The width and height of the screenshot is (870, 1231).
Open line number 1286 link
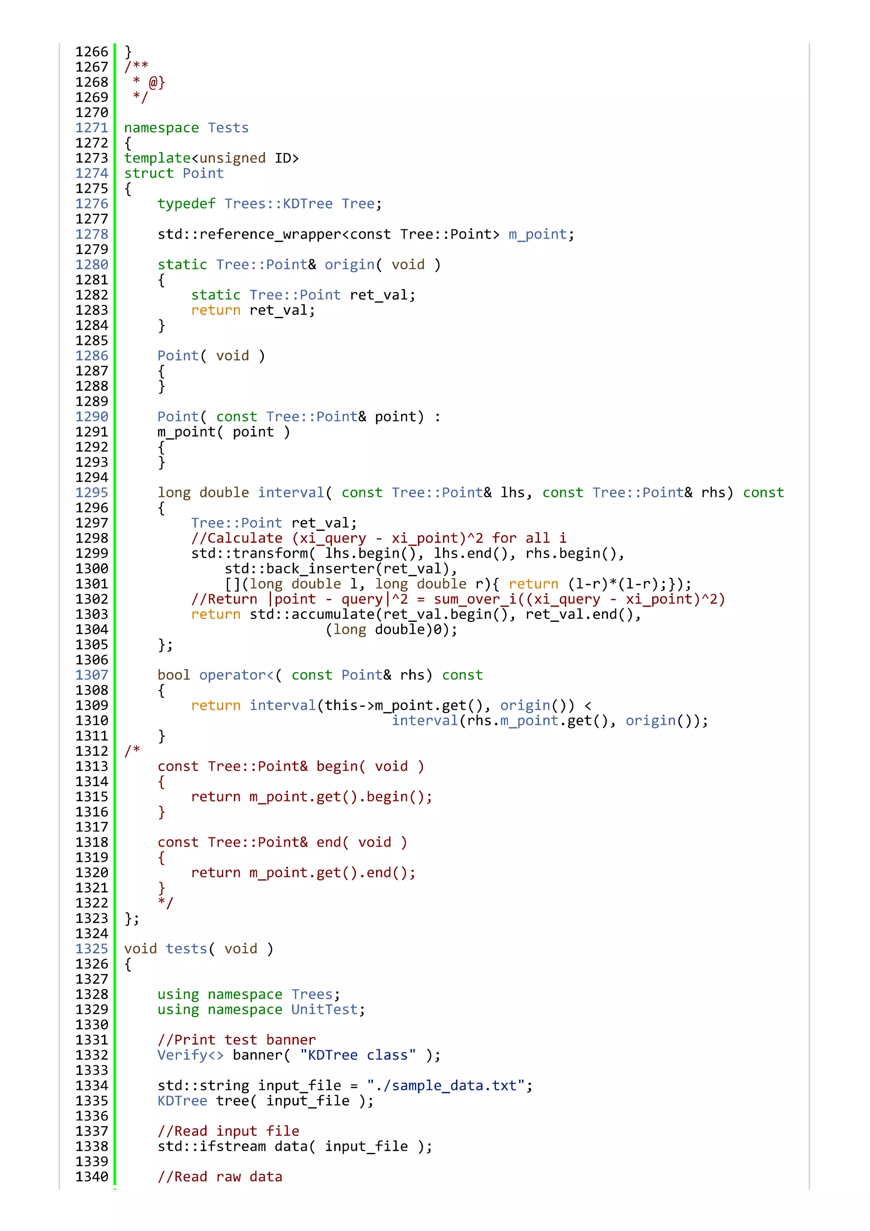pyautogui.click(x=92, y=356)
